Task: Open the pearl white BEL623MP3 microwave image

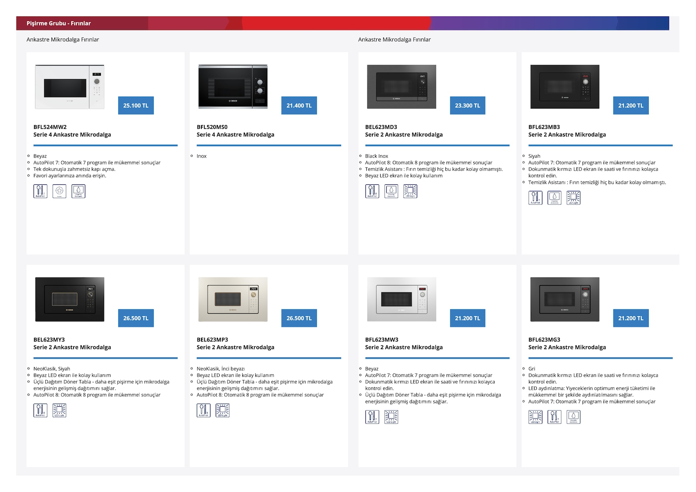Action: pos(233,300)
